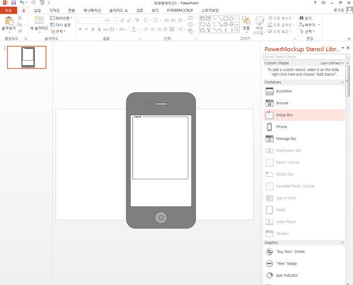Viewport: 353px width, 285px height.
Task: Select the Triangle shape
Action: (208, 24)
